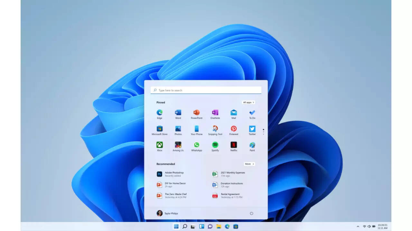
Task: Expand the All apps list
Action: tap(248, 102)
